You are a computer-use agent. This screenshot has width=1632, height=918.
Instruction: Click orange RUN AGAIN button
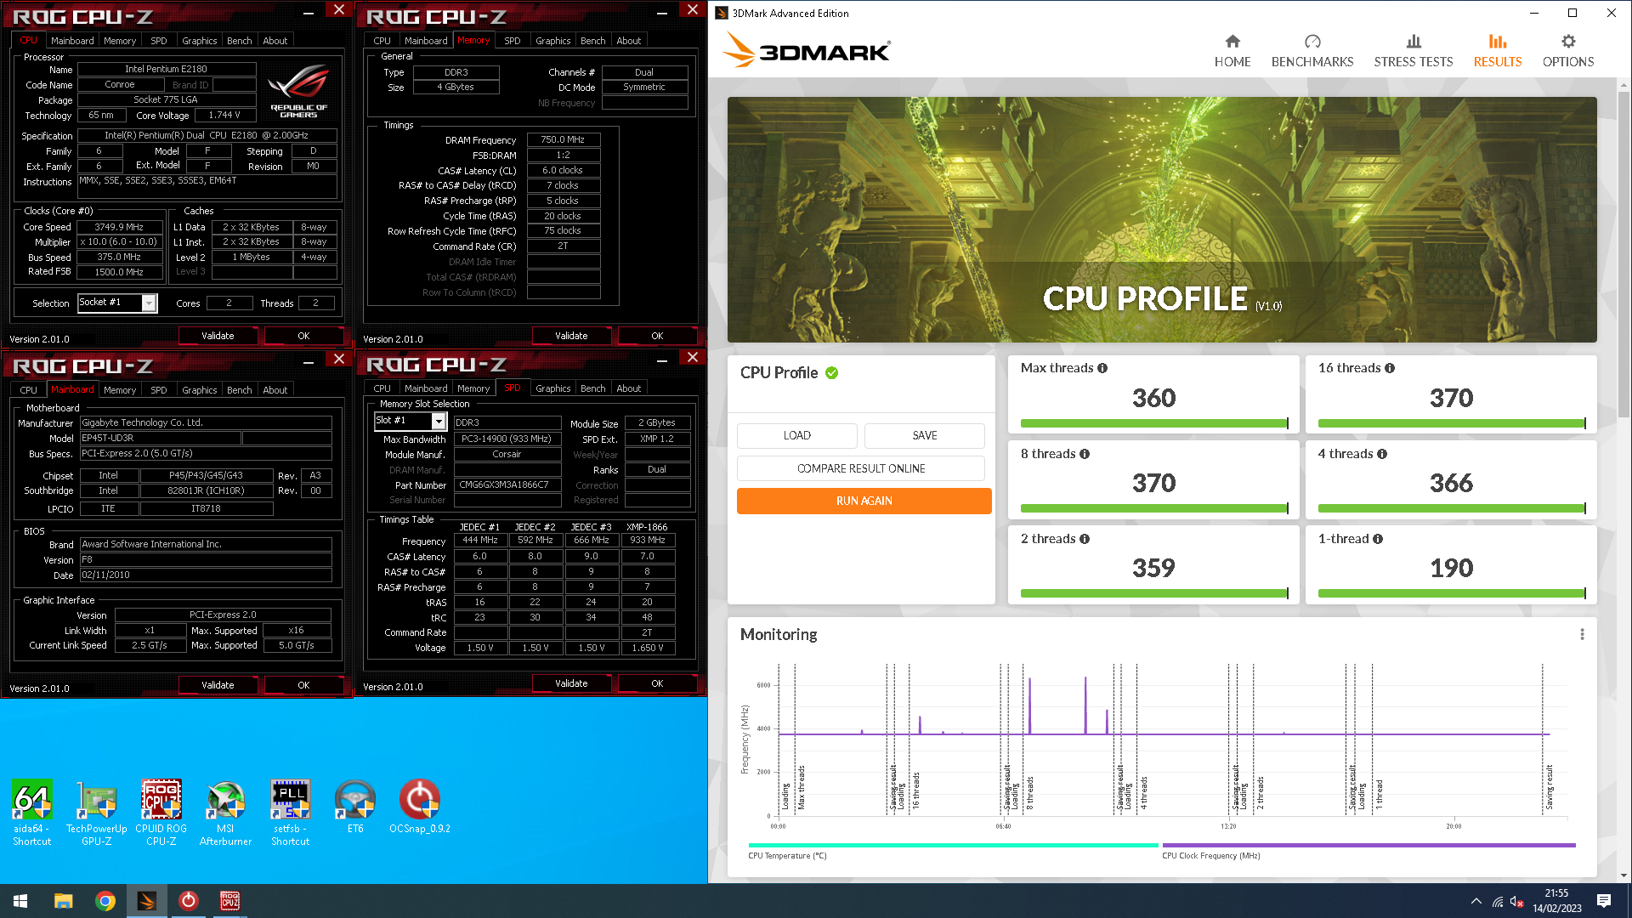864,501
